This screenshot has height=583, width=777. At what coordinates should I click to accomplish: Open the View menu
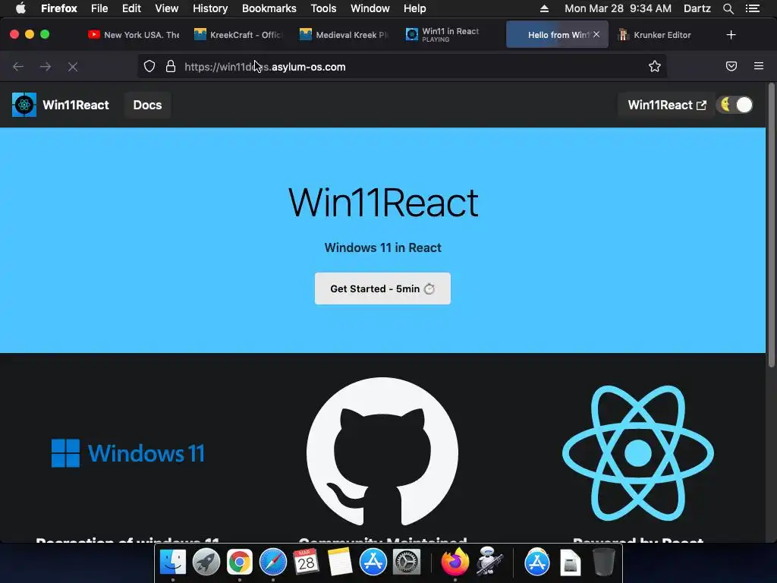[x=166, y=8]
